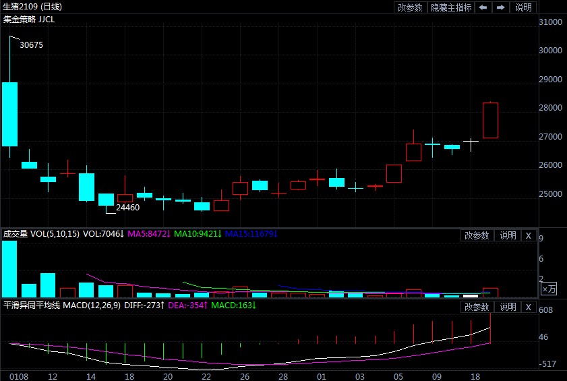Open 改参数 in the volume panel
The width and height of the screenshot is (567, 381).
point(477,235)
